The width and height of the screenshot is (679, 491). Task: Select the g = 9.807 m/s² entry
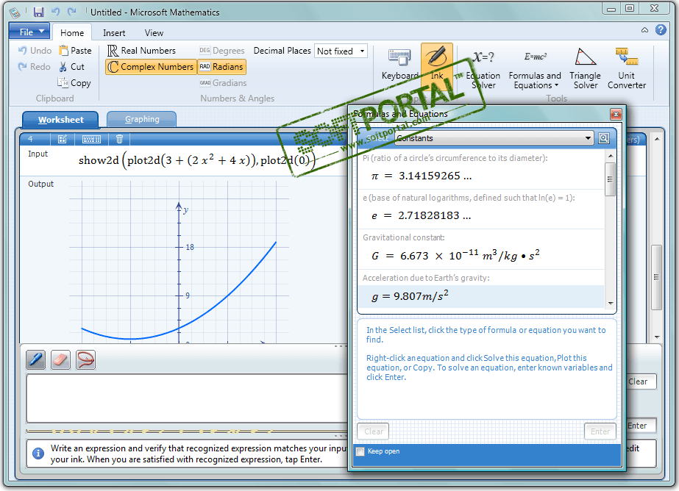[x=480, y=296]
